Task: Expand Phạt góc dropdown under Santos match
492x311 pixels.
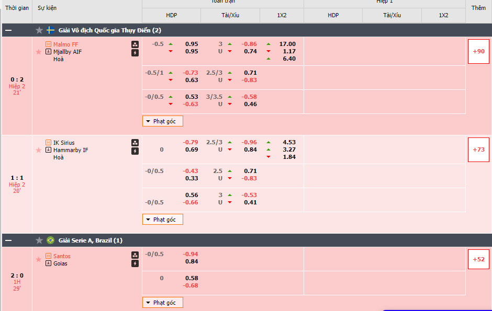Action: coord(163,303)
